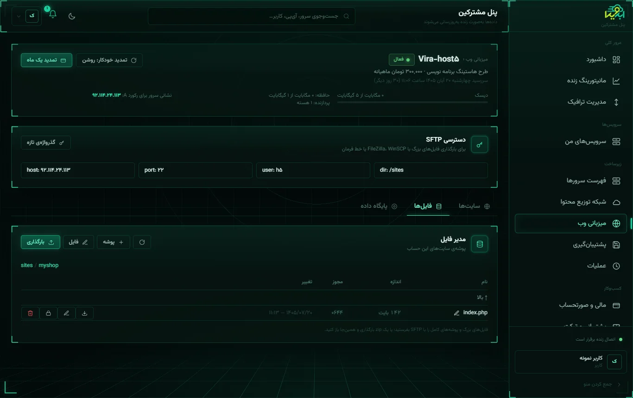Switch to the سایت‌ها tab
Viewport: 633px width, 398px height.
pos(474,206)
